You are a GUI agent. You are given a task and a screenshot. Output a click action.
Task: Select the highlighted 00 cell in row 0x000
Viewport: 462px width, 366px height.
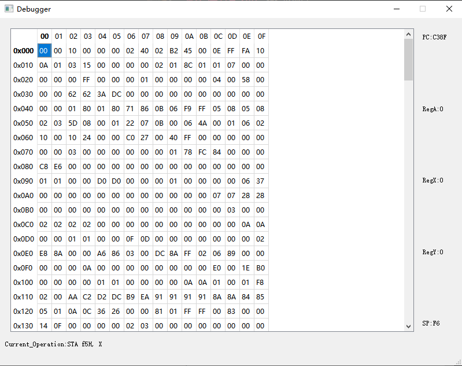coord(45,51)
